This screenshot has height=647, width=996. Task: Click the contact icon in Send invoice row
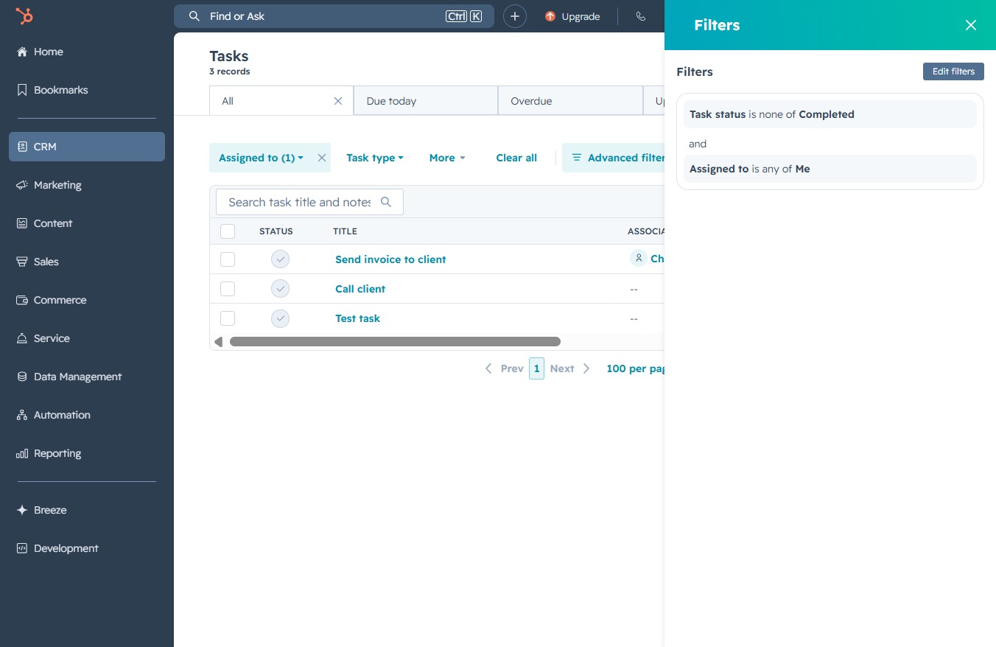(638, 258)
